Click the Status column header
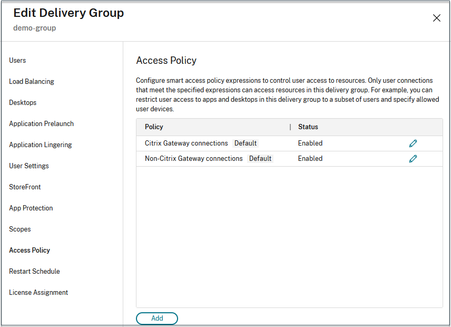The width and height of the screenshot is (451, 327). (x=308, y=127)
